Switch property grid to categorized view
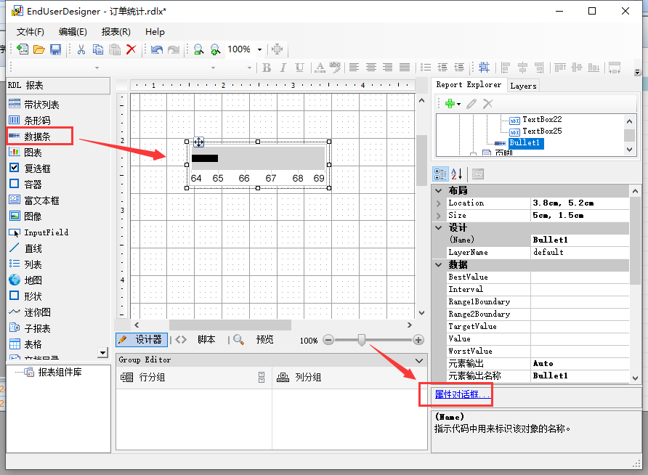 pyautogui.click(x=440, y=174)
